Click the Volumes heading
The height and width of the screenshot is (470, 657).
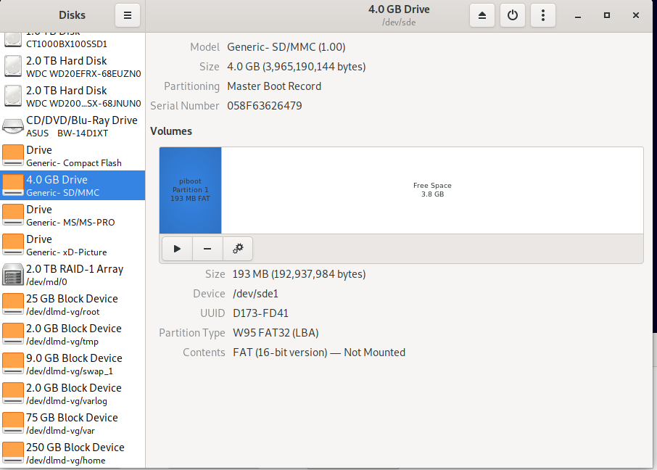tap(171, 131)
